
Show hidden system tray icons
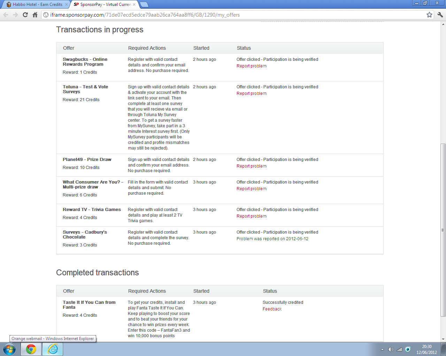[382, 349]
